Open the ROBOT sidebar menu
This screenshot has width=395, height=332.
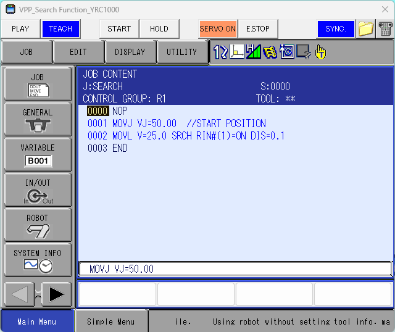38,225
